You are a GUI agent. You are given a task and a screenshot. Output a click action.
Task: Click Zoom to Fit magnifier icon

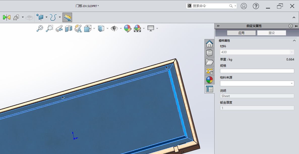pos(40,28)
